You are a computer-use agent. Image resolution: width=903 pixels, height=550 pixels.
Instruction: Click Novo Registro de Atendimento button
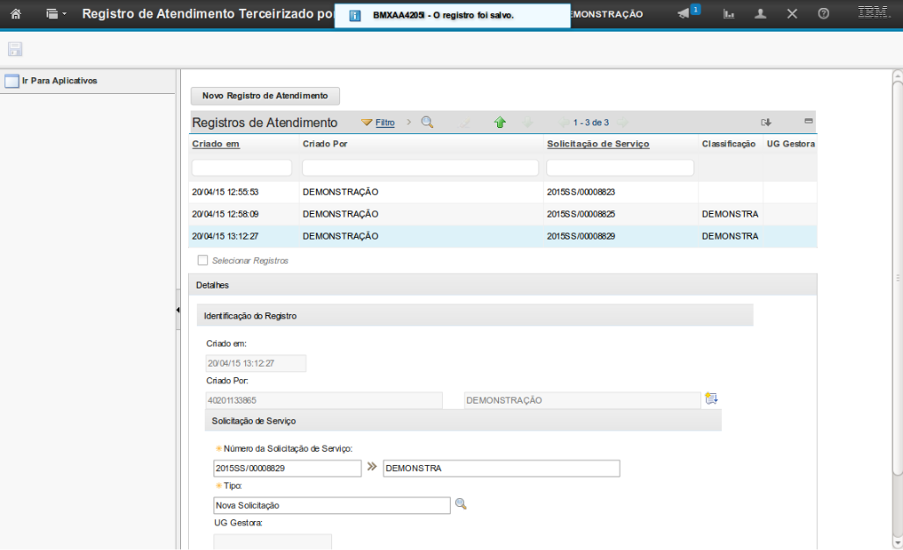coord(264,96)
